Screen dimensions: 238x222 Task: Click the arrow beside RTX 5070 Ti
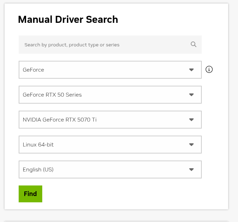pos(192,120)
